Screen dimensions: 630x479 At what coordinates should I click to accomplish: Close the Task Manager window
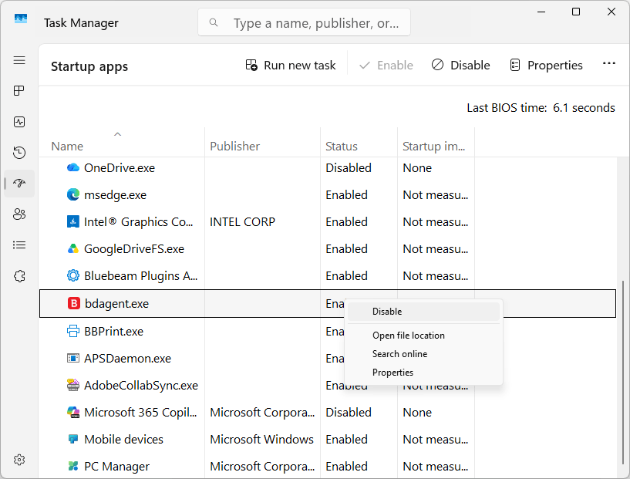(611, 12)
